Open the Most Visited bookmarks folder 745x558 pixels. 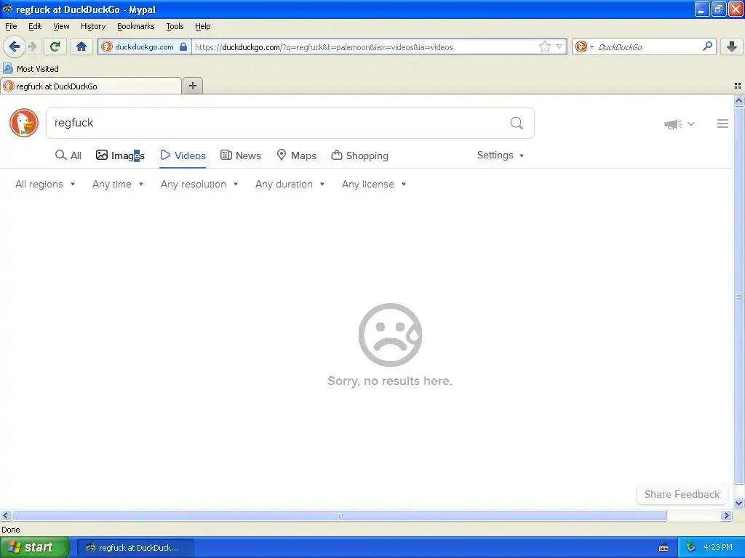31,69
